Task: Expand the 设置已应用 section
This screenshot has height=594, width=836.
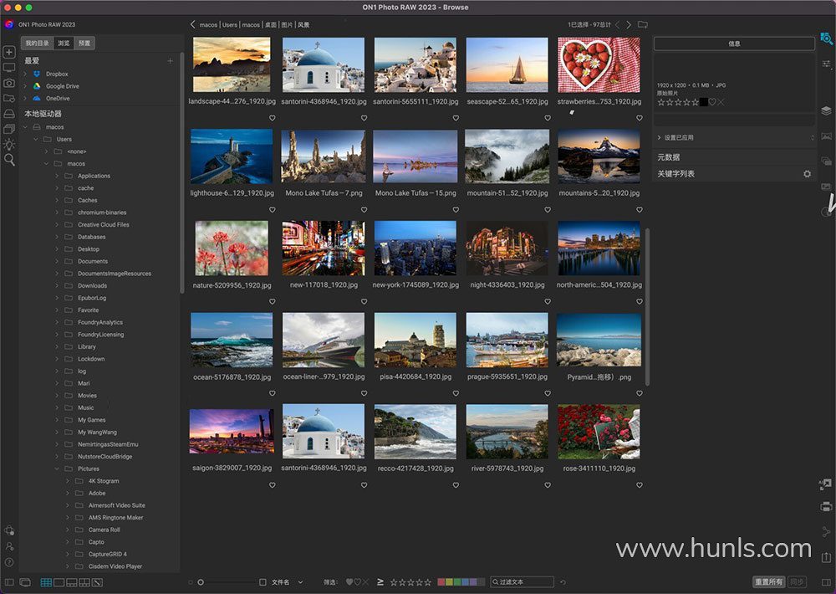Action: (659, 138)
